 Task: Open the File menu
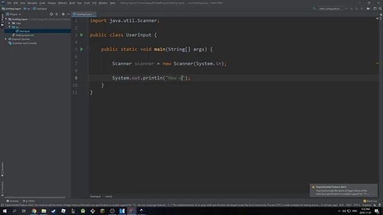pyautogui.click(x=9, y=3)
